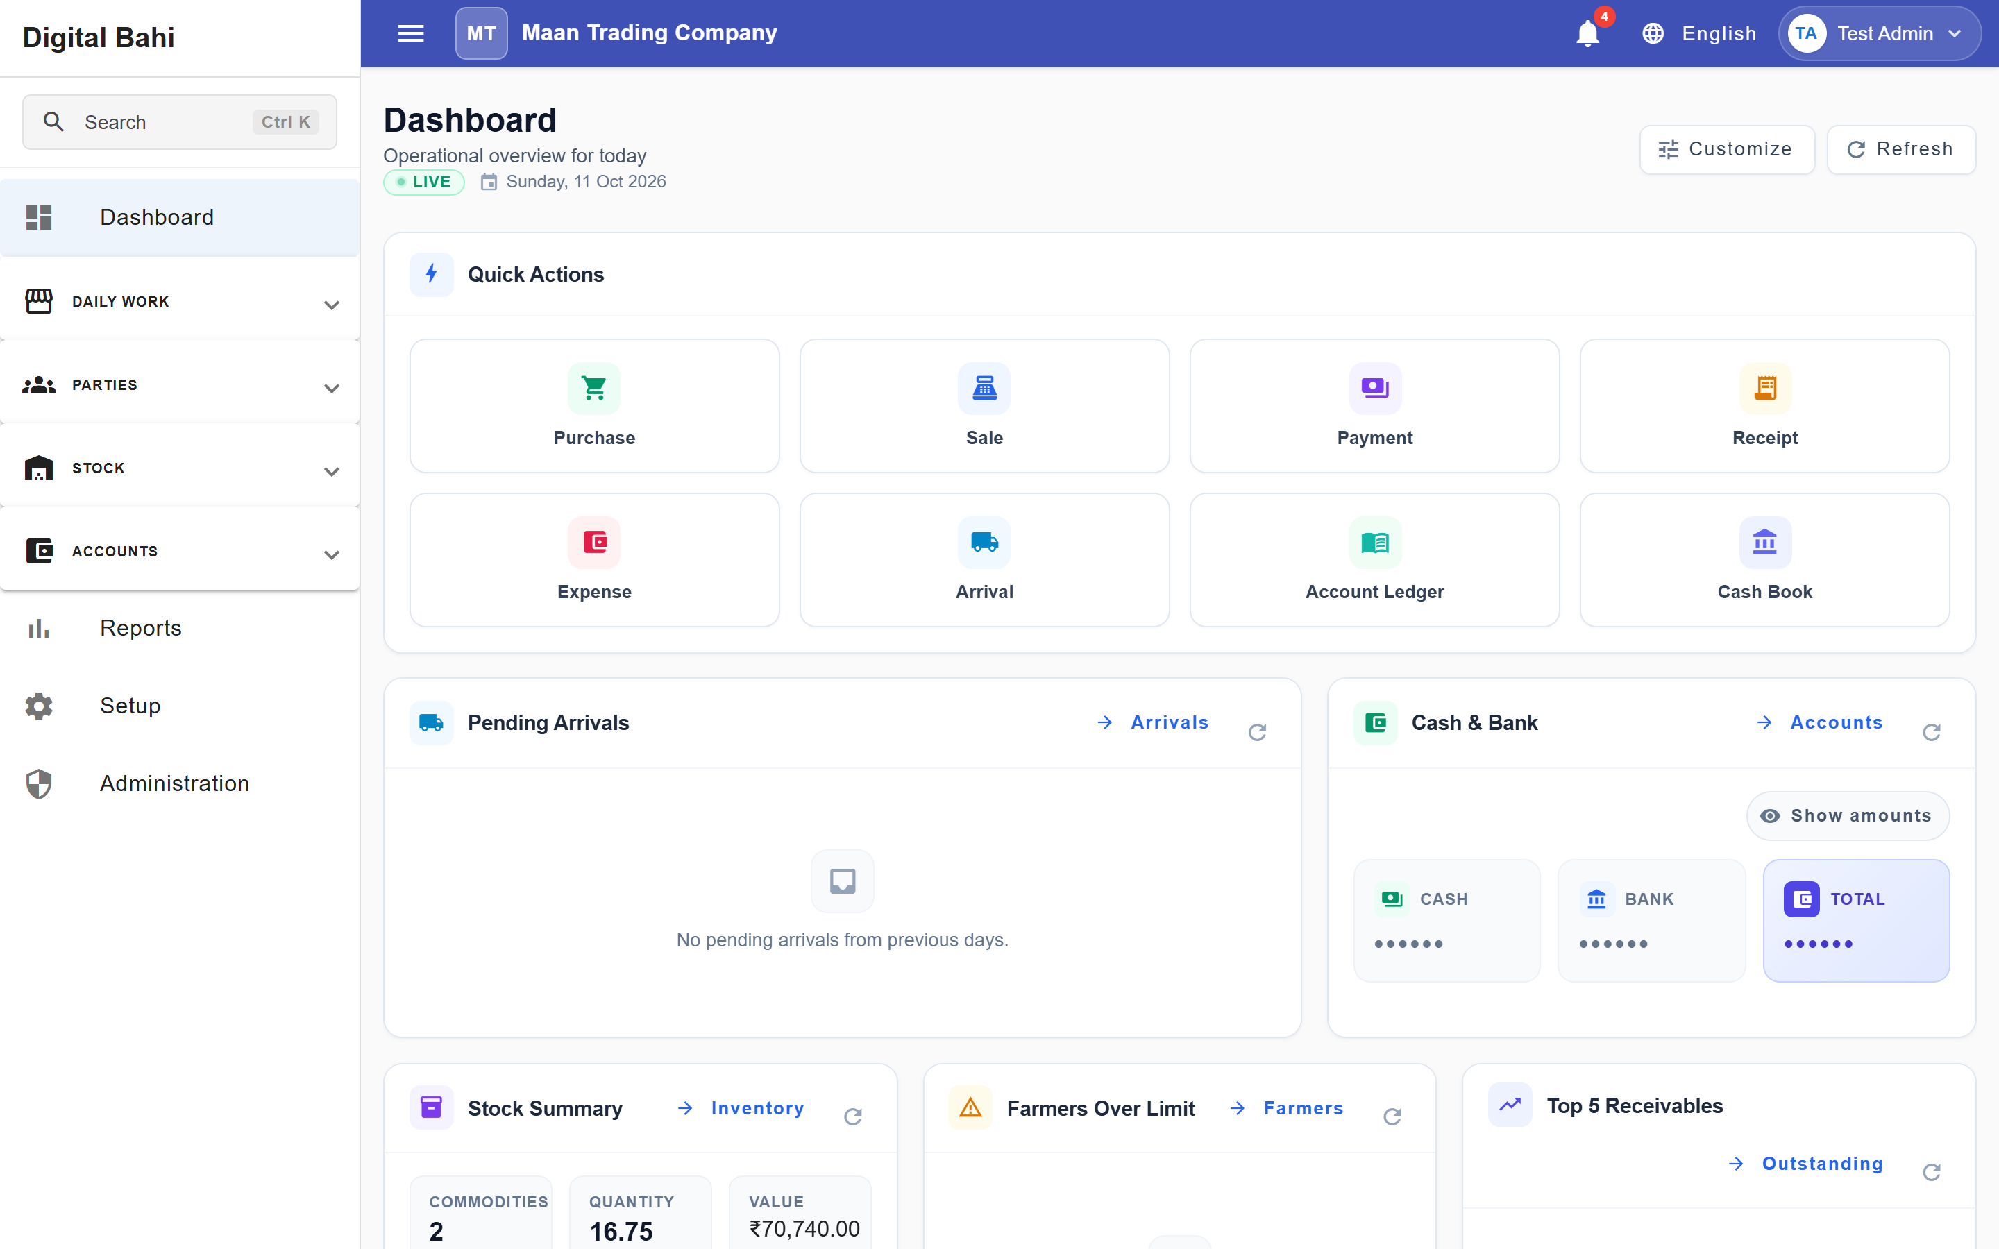1999x1249 pixels.
Task: Follow the Farmers link
Action: [1287, 1107]
